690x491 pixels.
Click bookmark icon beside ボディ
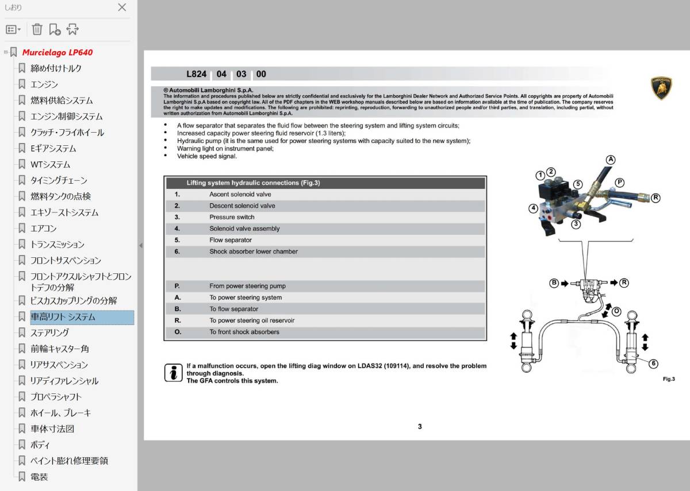(x=22, y=445)
